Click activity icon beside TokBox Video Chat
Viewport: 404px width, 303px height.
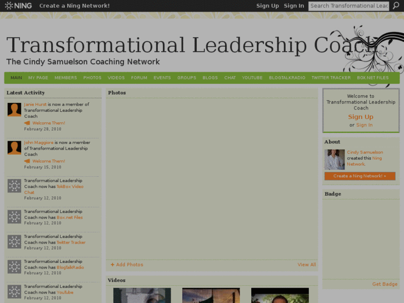tap(14, 186)
